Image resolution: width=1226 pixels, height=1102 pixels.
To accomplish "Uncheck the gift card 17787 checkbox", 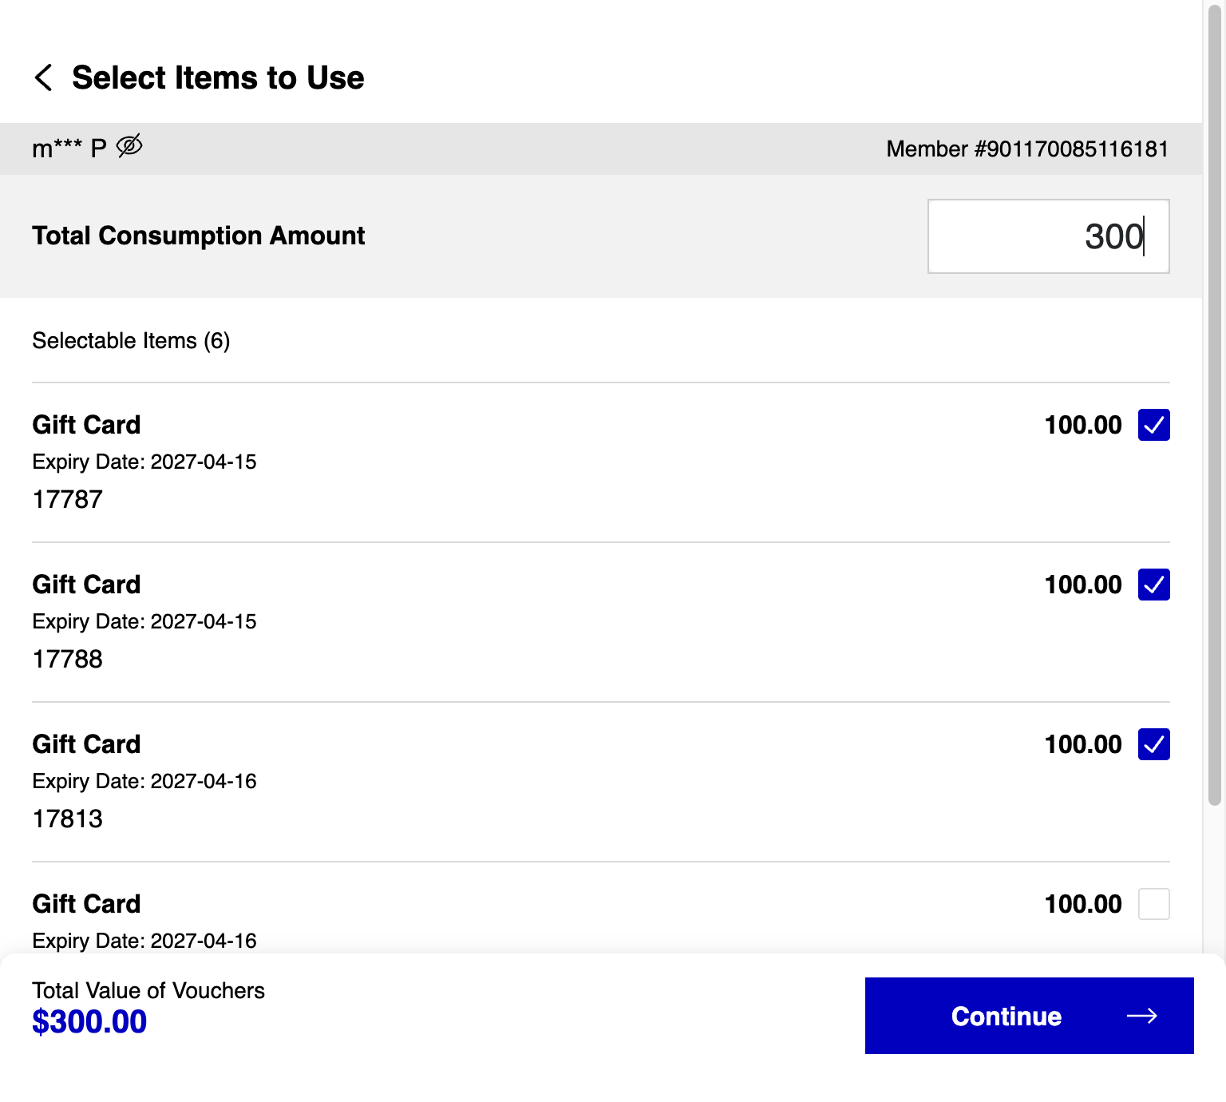I will 1154,425.
